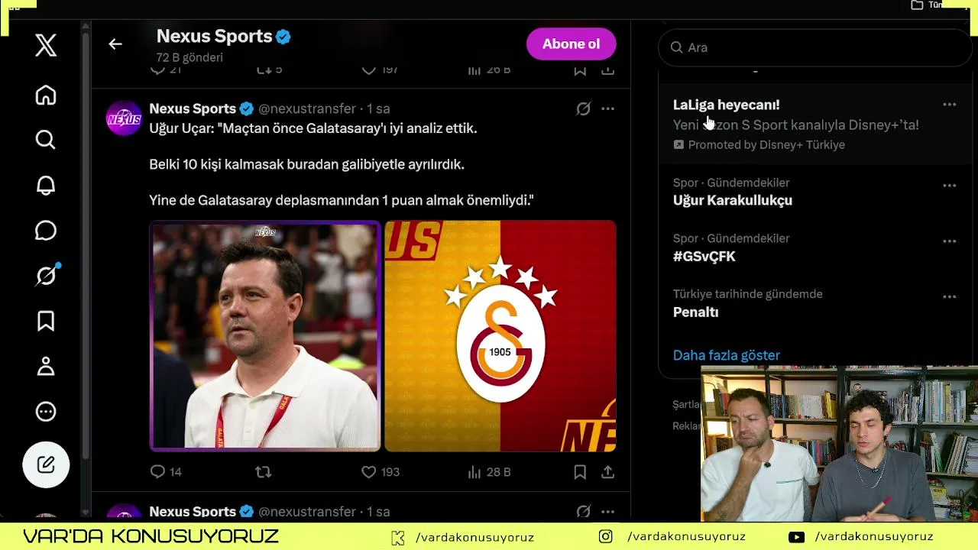Click 'Promoted by Disney+ Türkiye' label
Image resolution: width=978 pixels, height=550 pixels.
click(766, 144)
